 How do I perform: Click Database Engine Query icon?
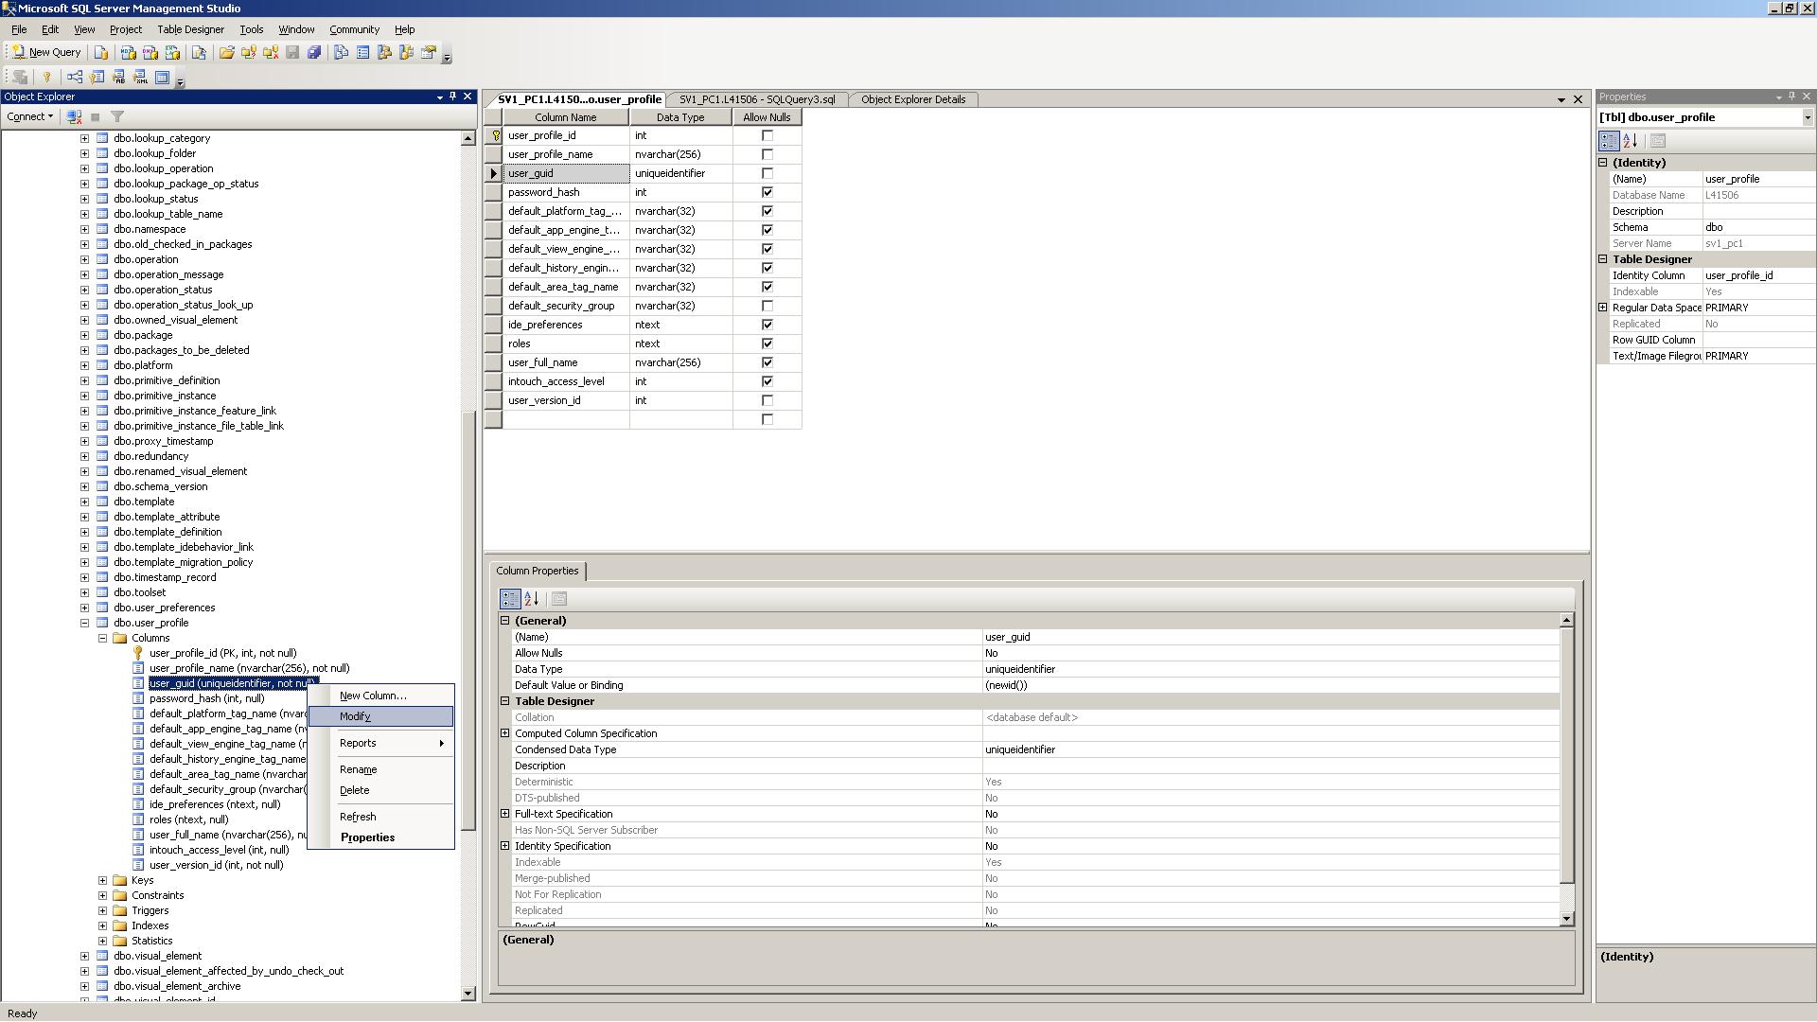point(101,52)
